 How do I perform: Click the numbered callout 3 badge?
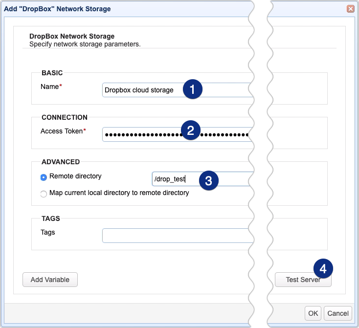point(208,180)
